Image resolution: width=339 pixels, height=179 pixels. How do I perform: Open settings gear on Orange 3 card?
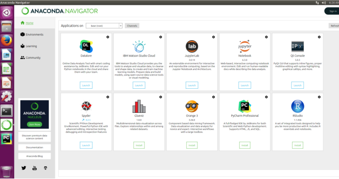(214, 97)
